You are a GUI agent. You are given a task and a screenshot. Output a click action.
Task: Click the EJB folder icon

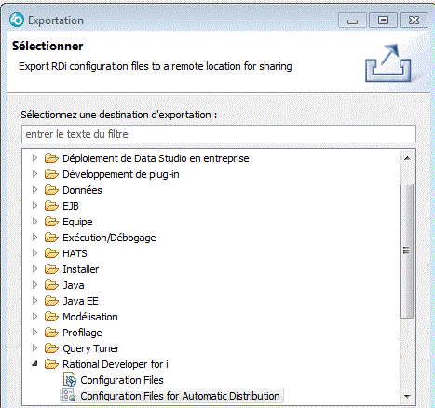(51, 206)
